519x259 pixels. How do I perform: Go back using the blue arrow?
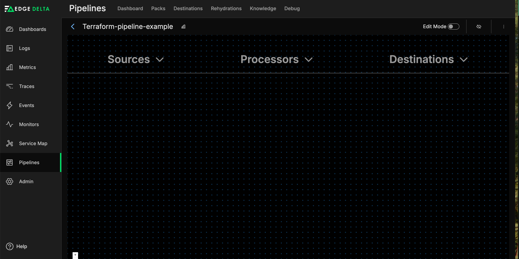(x=73, y=27)
